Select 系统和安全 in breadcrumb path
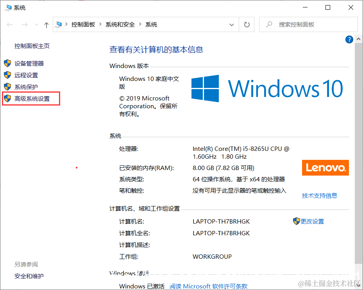The height and width of the screenshot is (290, 363). pyautogui.click(x=120, y=25)
